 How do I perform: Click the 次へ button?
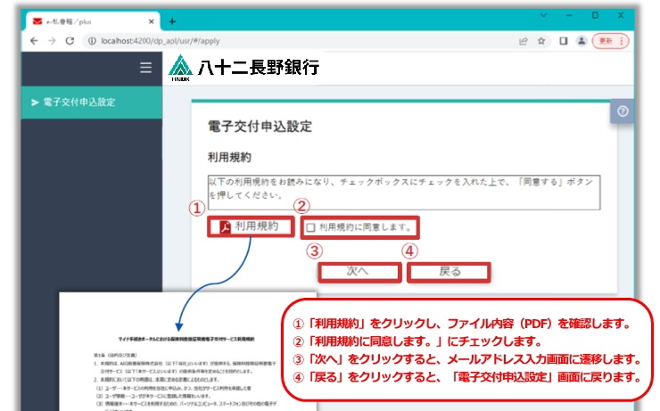356,272
